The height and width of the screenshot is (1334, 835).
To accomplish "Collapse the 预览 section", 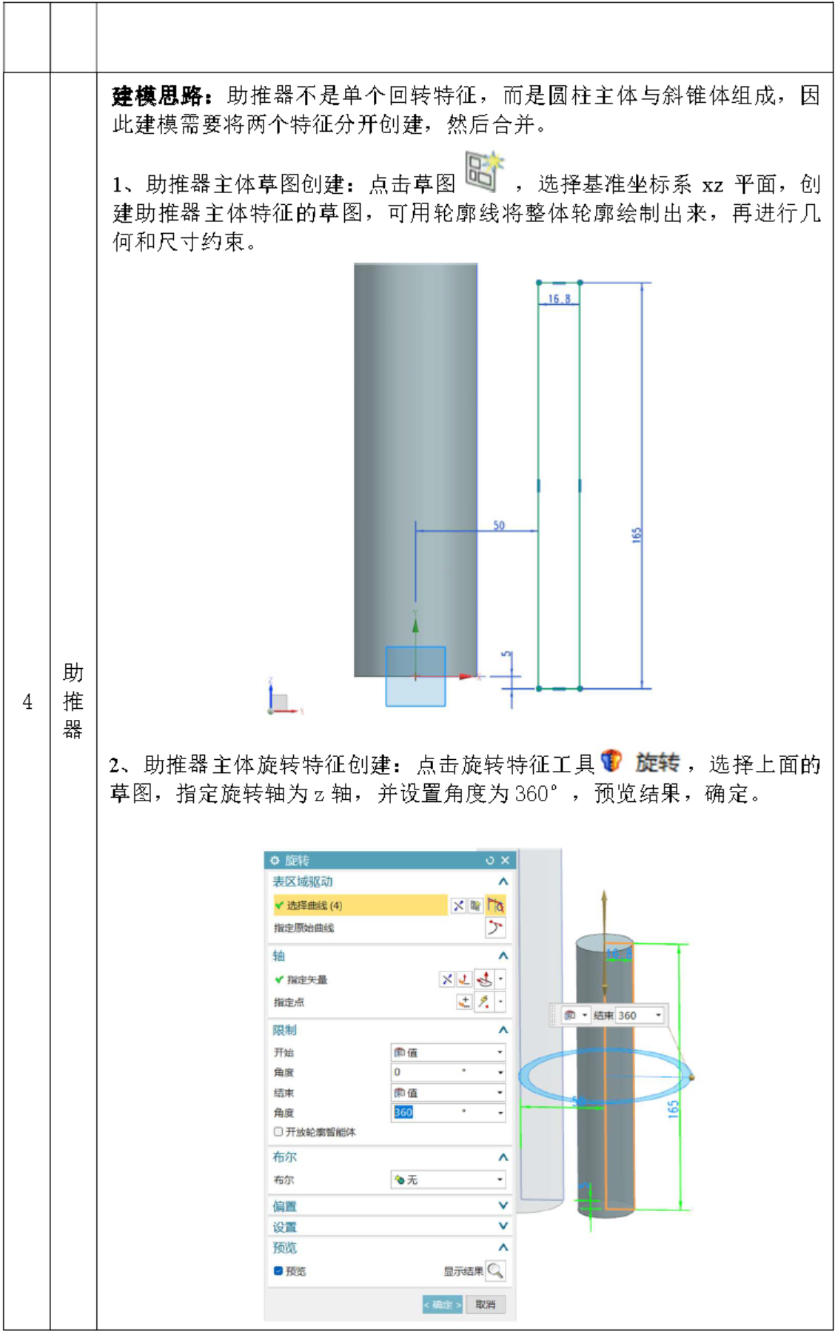I will 503,1247.
